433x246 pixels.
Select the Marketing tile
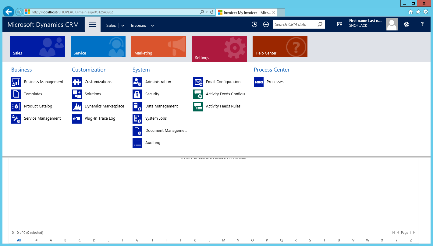[159, 47]
